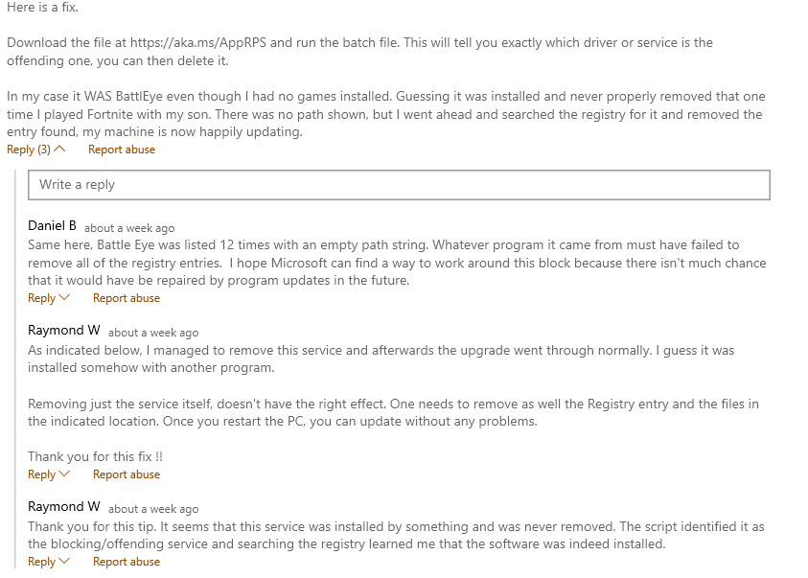Click timestamp beside Raymond W's 'As indicated below' comment
The image size is (808, 578).
click(x=153, y=333)
